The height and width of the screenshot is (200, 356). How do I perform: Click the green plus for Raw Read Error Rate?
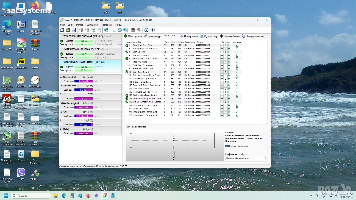click(229, 45)
